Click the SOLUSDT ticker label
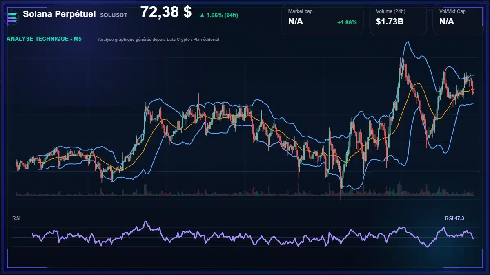 (x=114, y=15)
